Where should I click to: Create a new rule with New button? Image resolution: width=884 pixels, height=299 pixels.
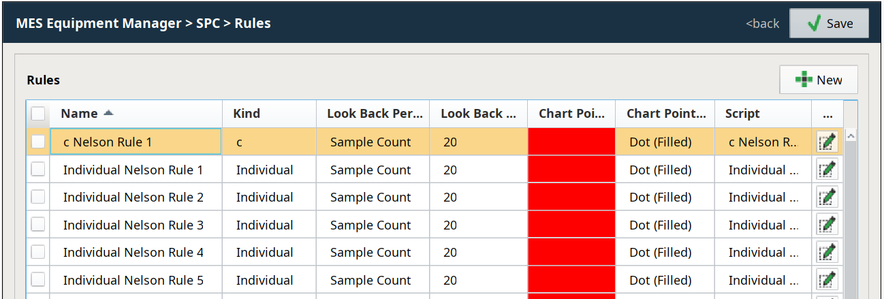819,80
